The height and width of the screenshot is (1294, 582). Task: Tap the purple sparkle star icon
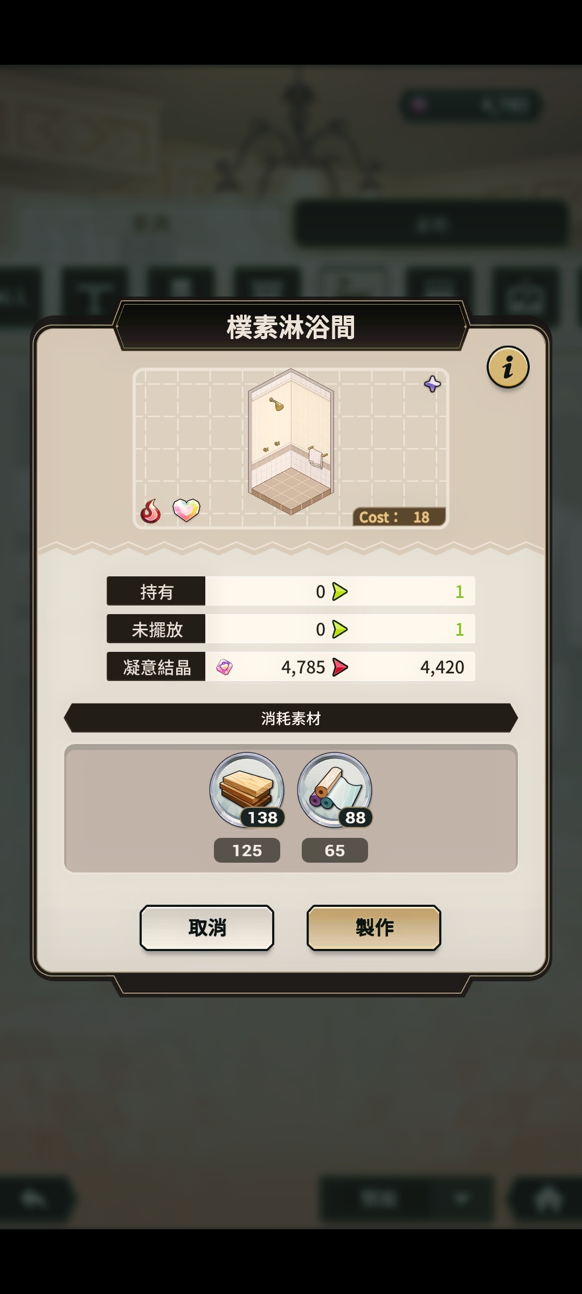tap(432, 384)
